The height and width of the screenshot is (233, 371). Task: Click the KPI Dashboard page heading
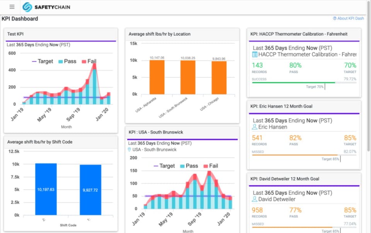pos(20,19)
